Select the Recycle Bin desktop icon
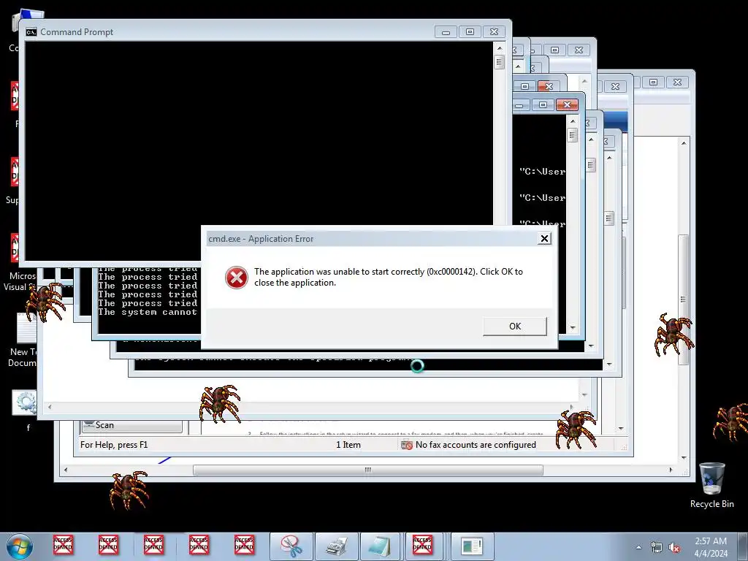Image resolution: width=748 pixels, height=561 pixels. [711, 485]
